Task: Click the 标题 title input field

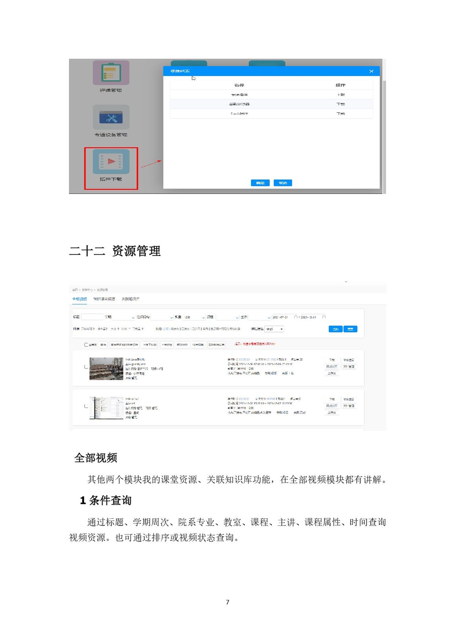Action: (92, 317)
